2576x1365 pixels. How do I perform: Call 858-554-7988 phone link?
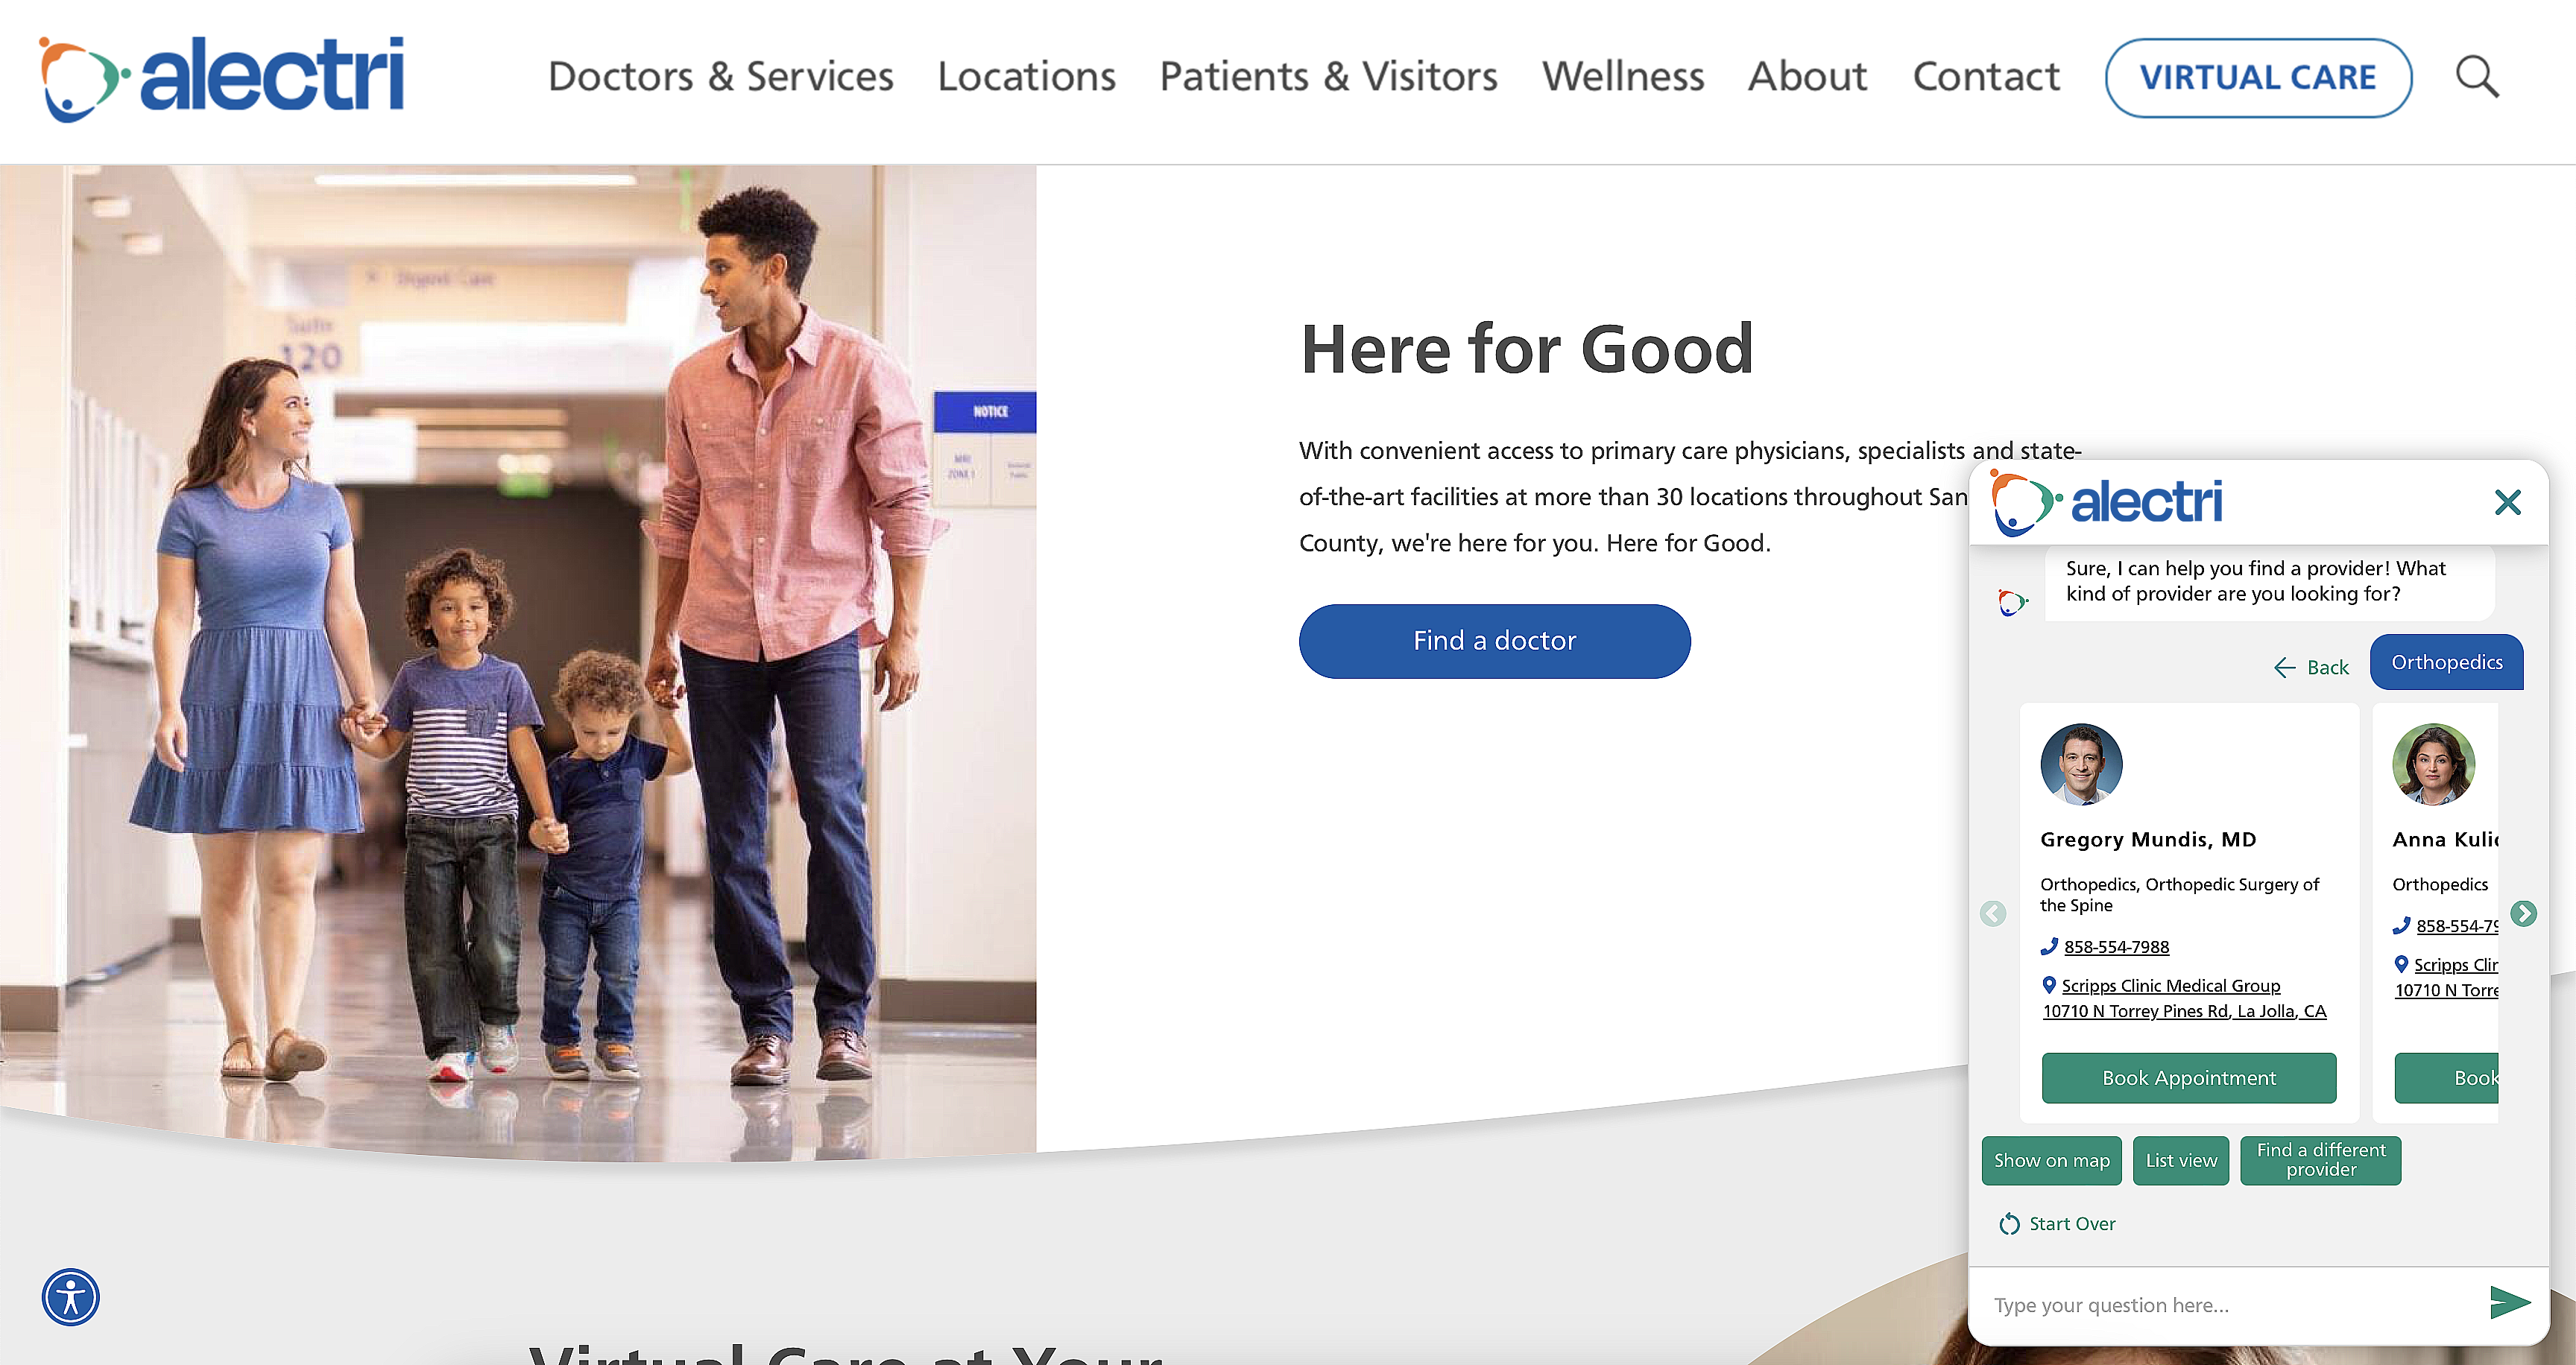tap(2116, 946)
